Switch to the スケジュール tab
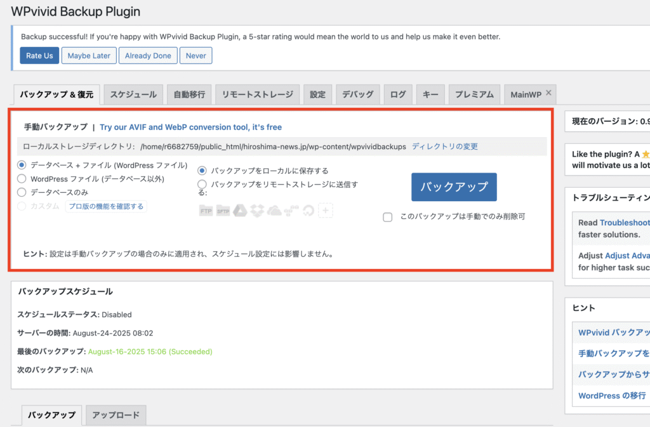 click(133, 95)
